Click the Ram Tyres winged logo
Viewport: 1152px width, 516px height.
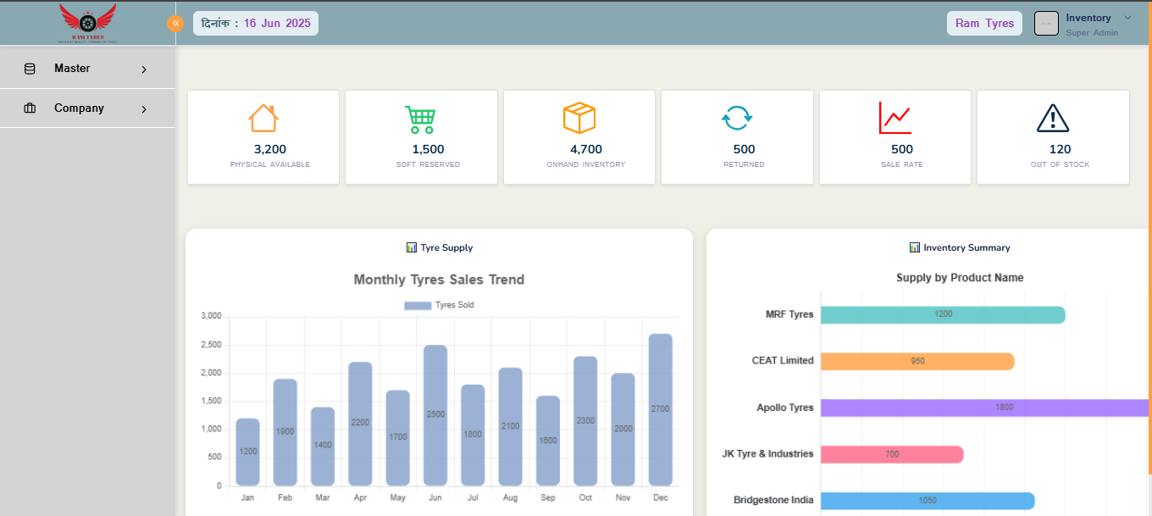[x=87, y=23]
